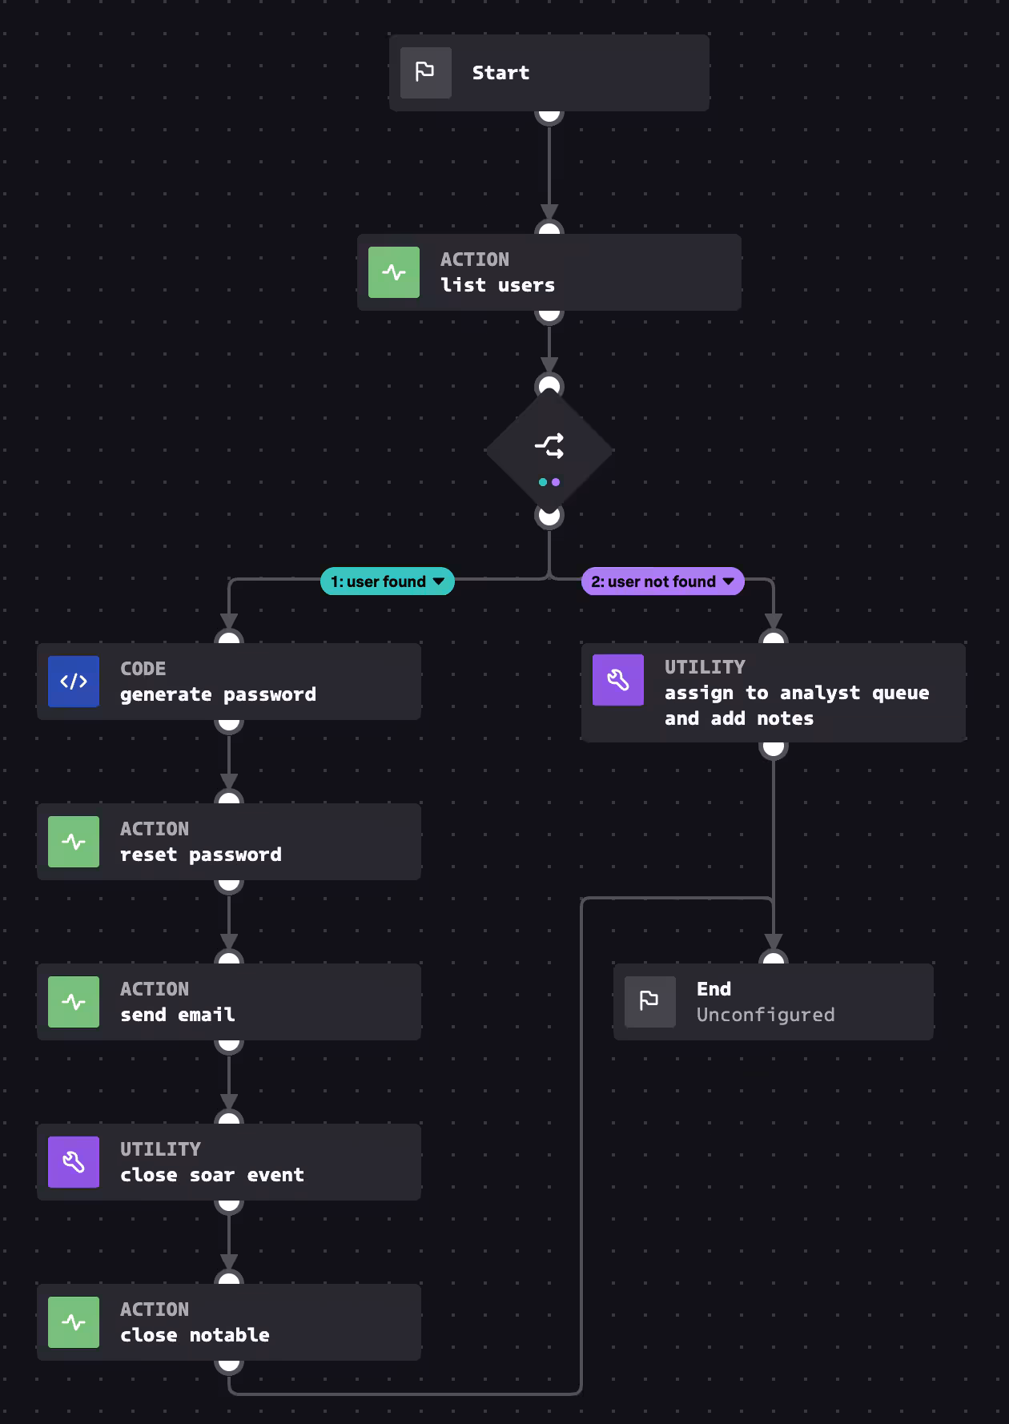Select the 'generate password' block label
1009x1424 pixels.
[218, 694]
